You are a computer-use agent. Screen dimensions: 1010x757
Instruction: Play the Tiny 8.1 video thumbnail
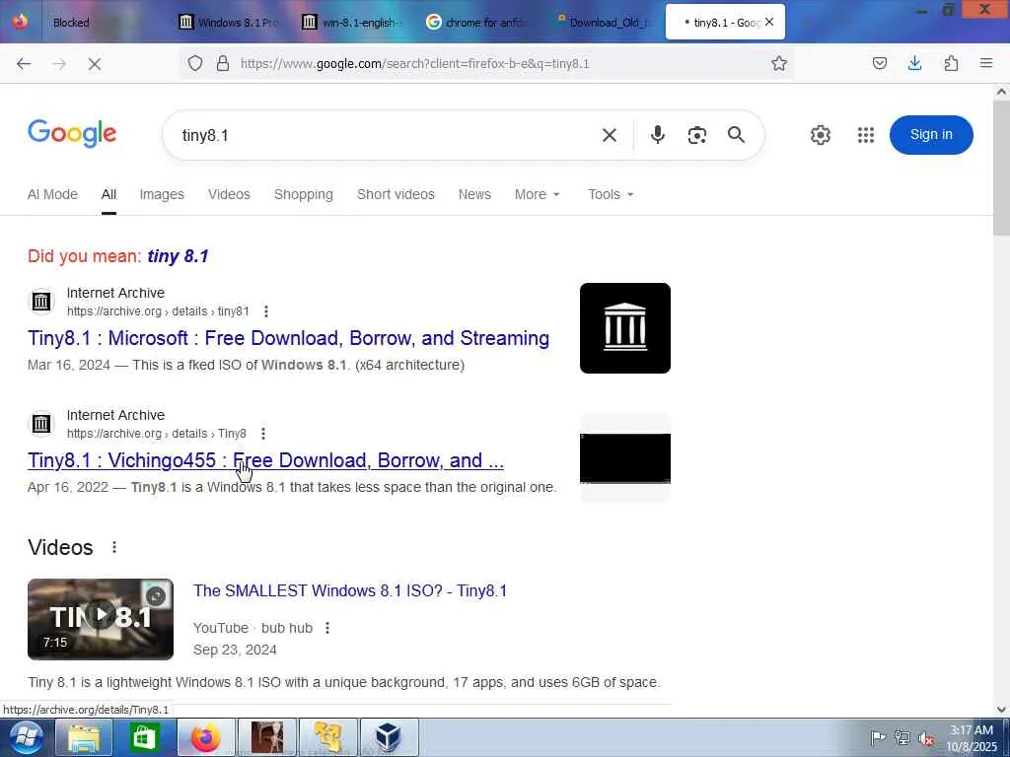point(101,619)
